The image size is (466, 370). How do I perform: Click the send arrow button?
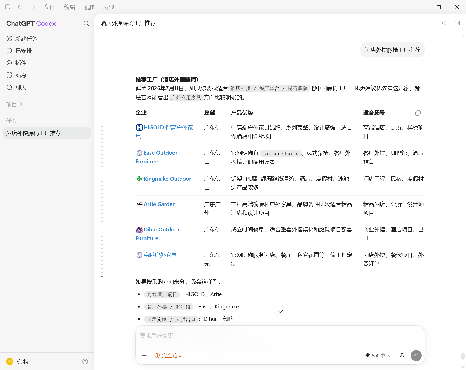click(x=416, y=356)
